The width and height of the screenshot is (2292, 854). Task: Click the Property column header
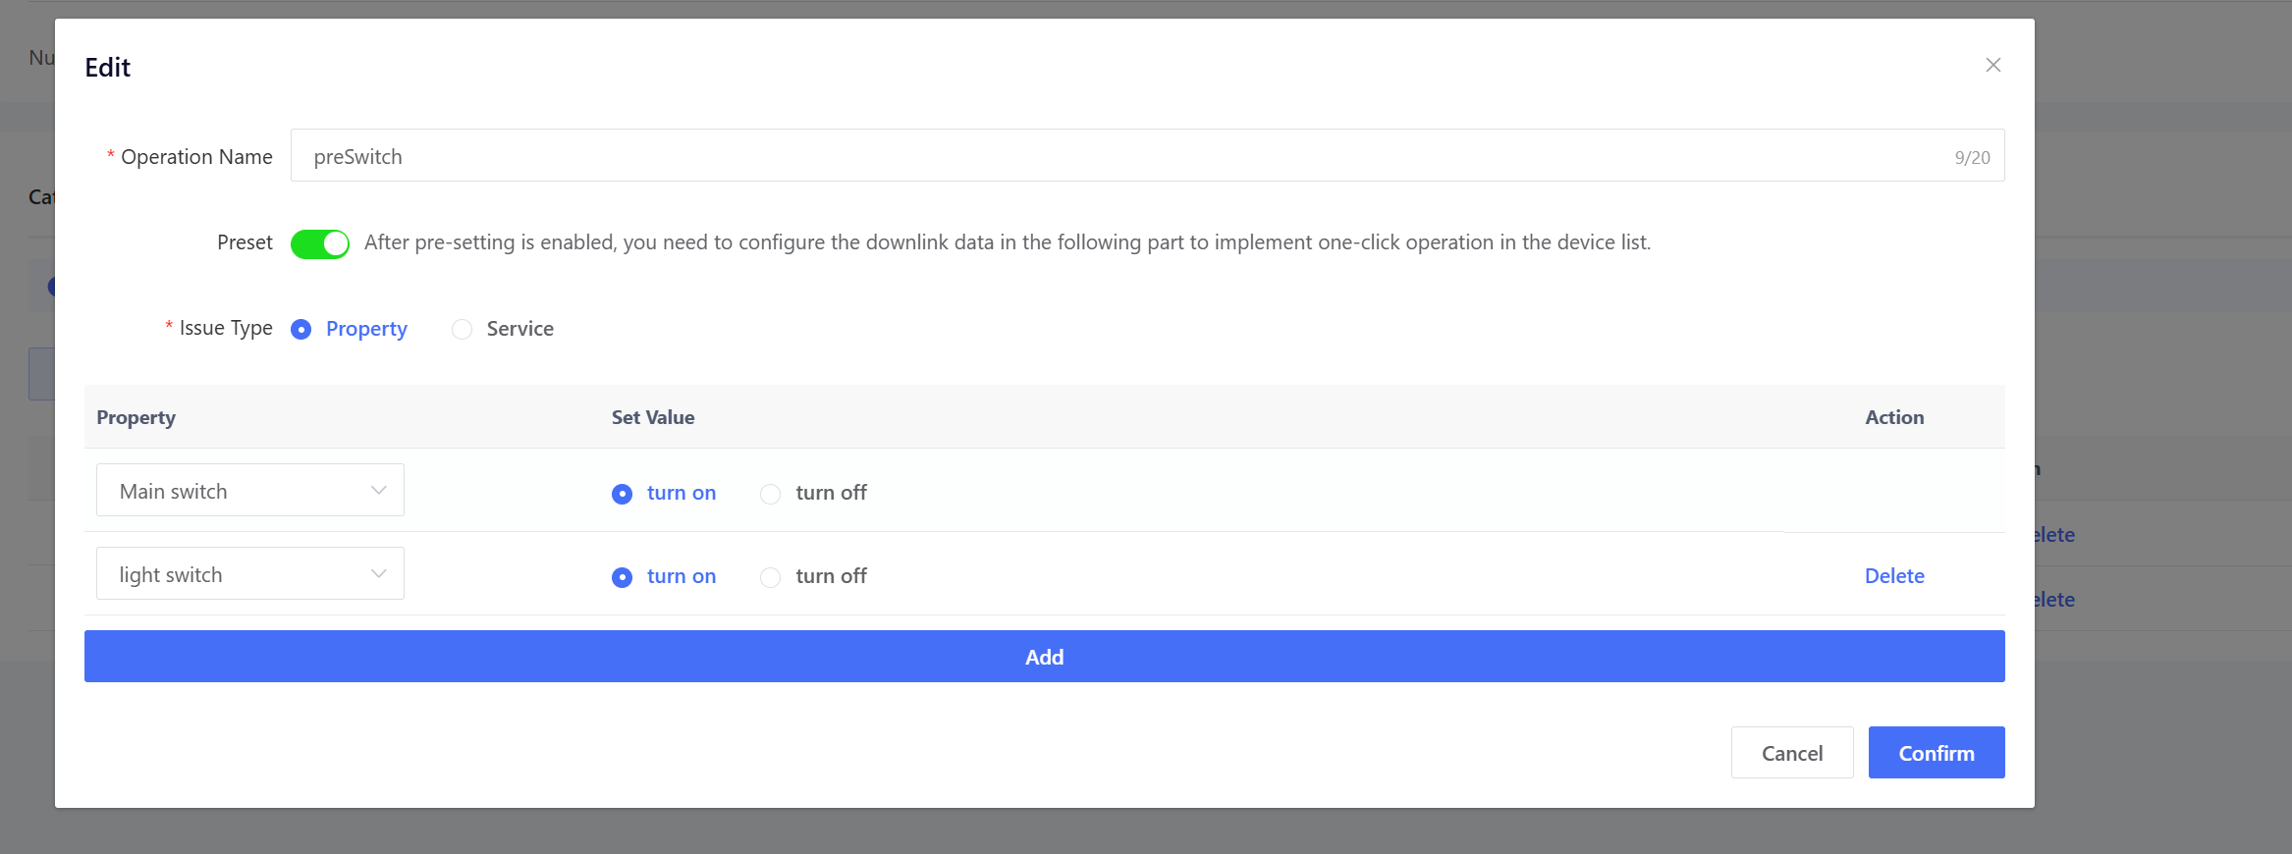(x=136, y=417)
